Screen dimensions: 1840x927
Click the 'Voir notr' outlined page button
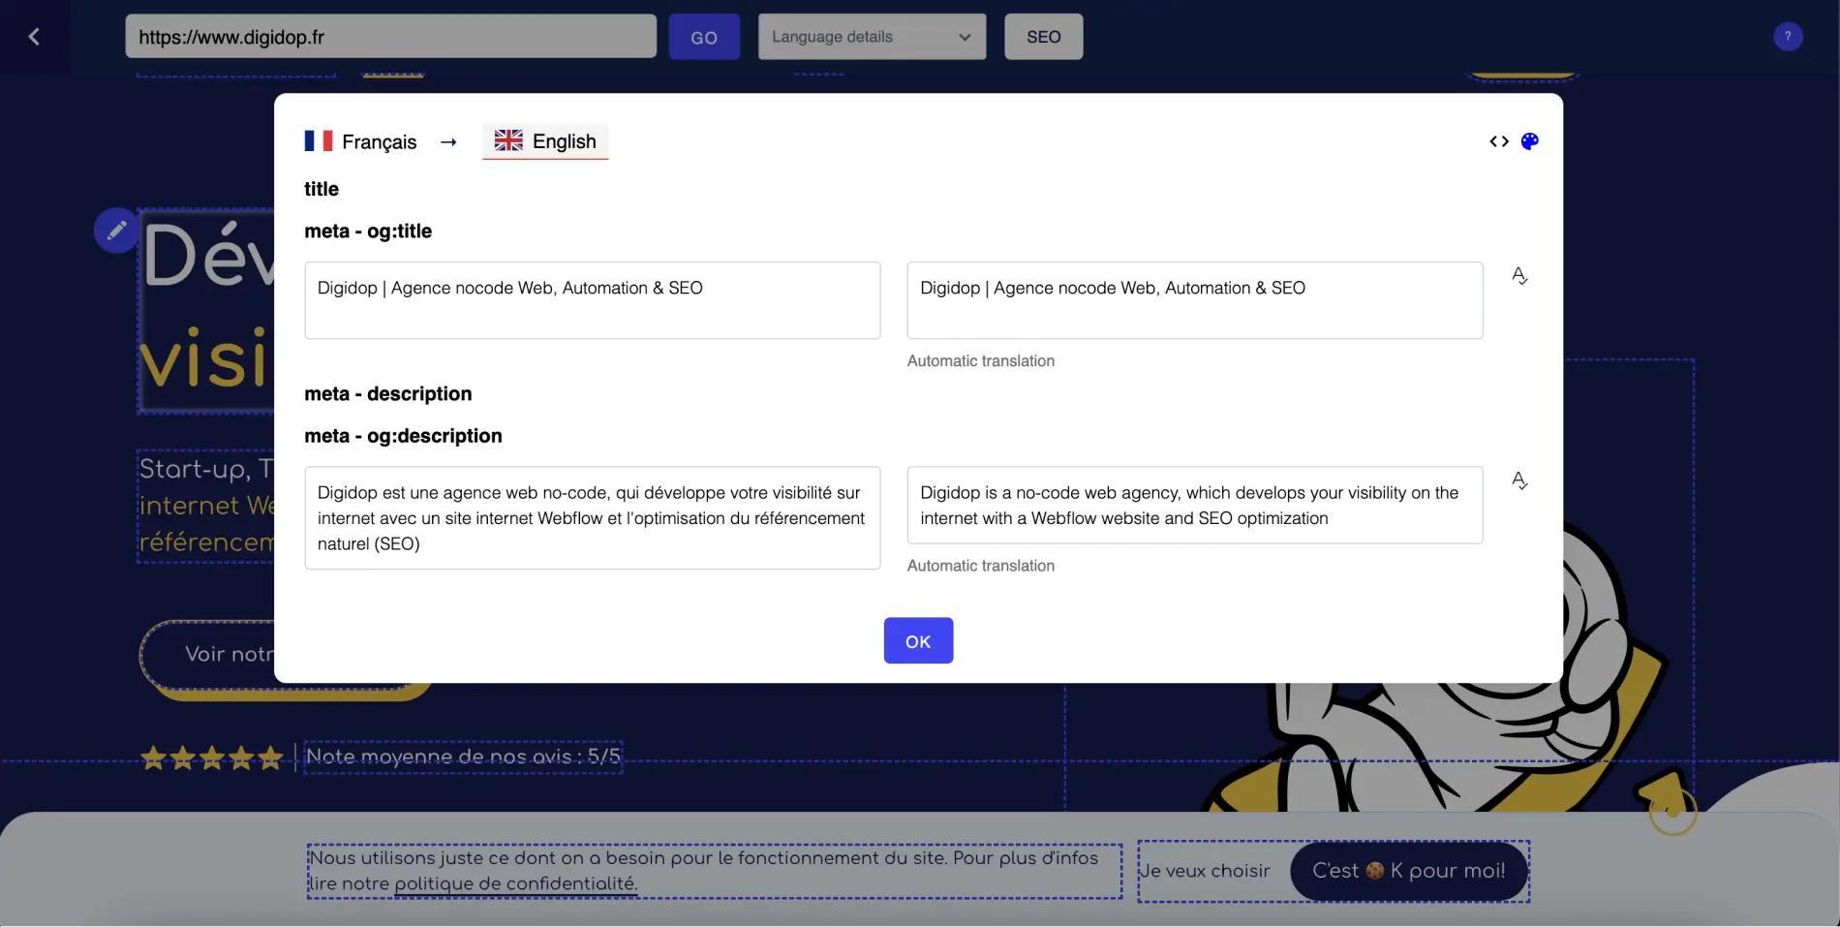208,655
